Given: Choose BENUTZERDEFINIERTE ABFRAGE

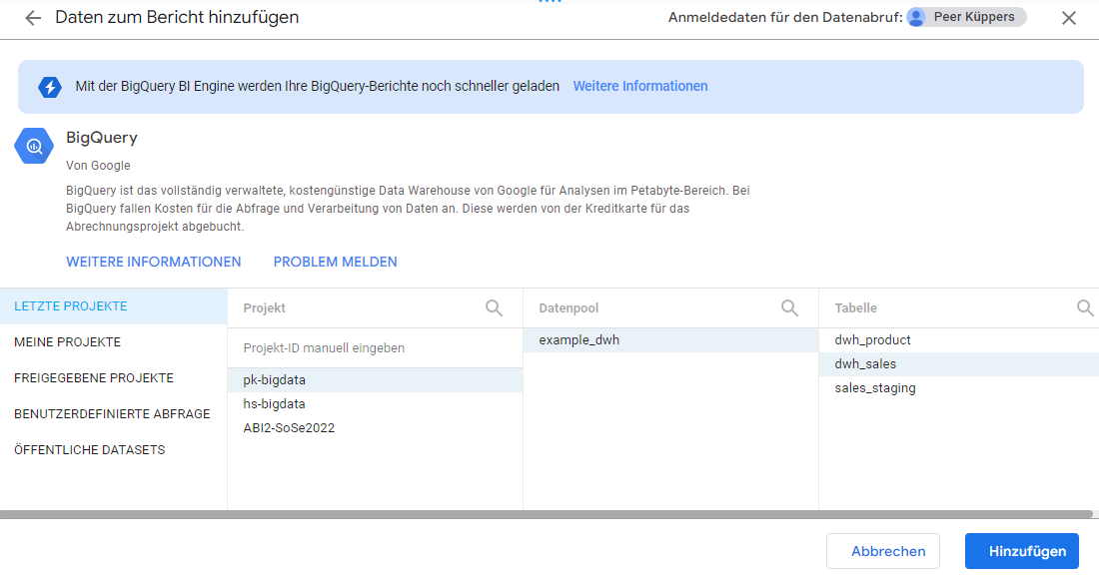Looking at the screenshot, I should [114, 413].
